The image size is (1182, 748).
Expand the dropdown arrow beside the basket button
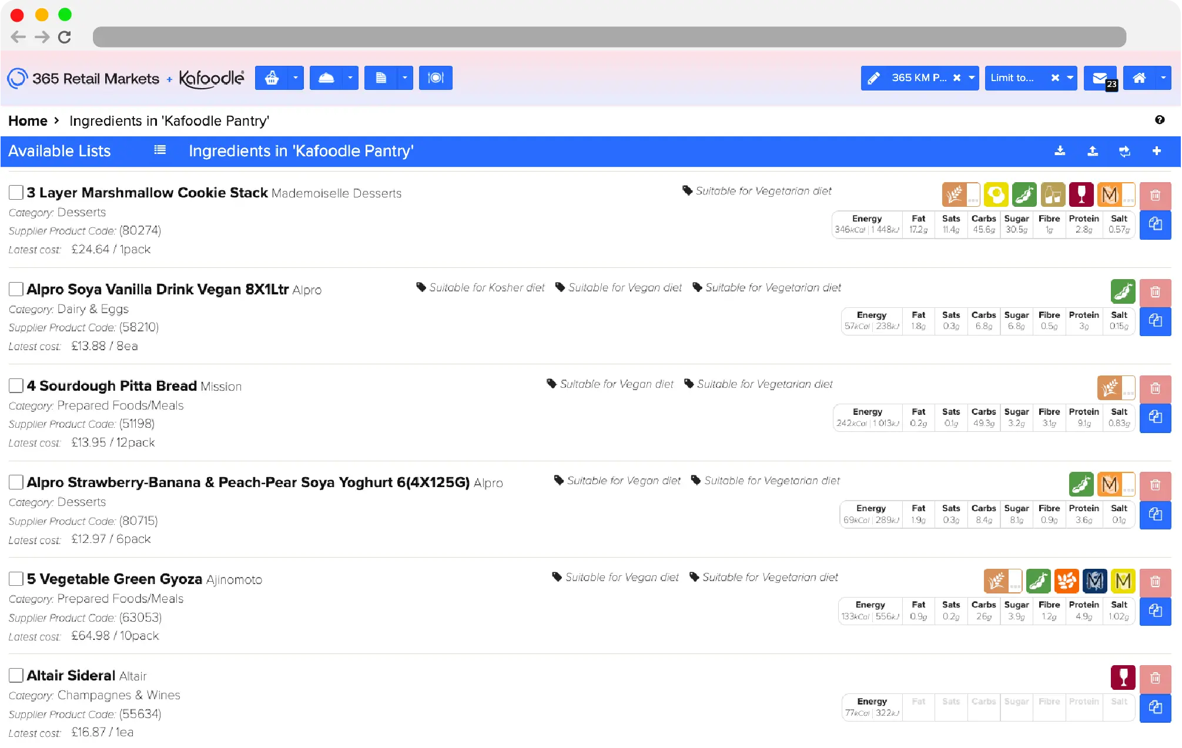296,78
